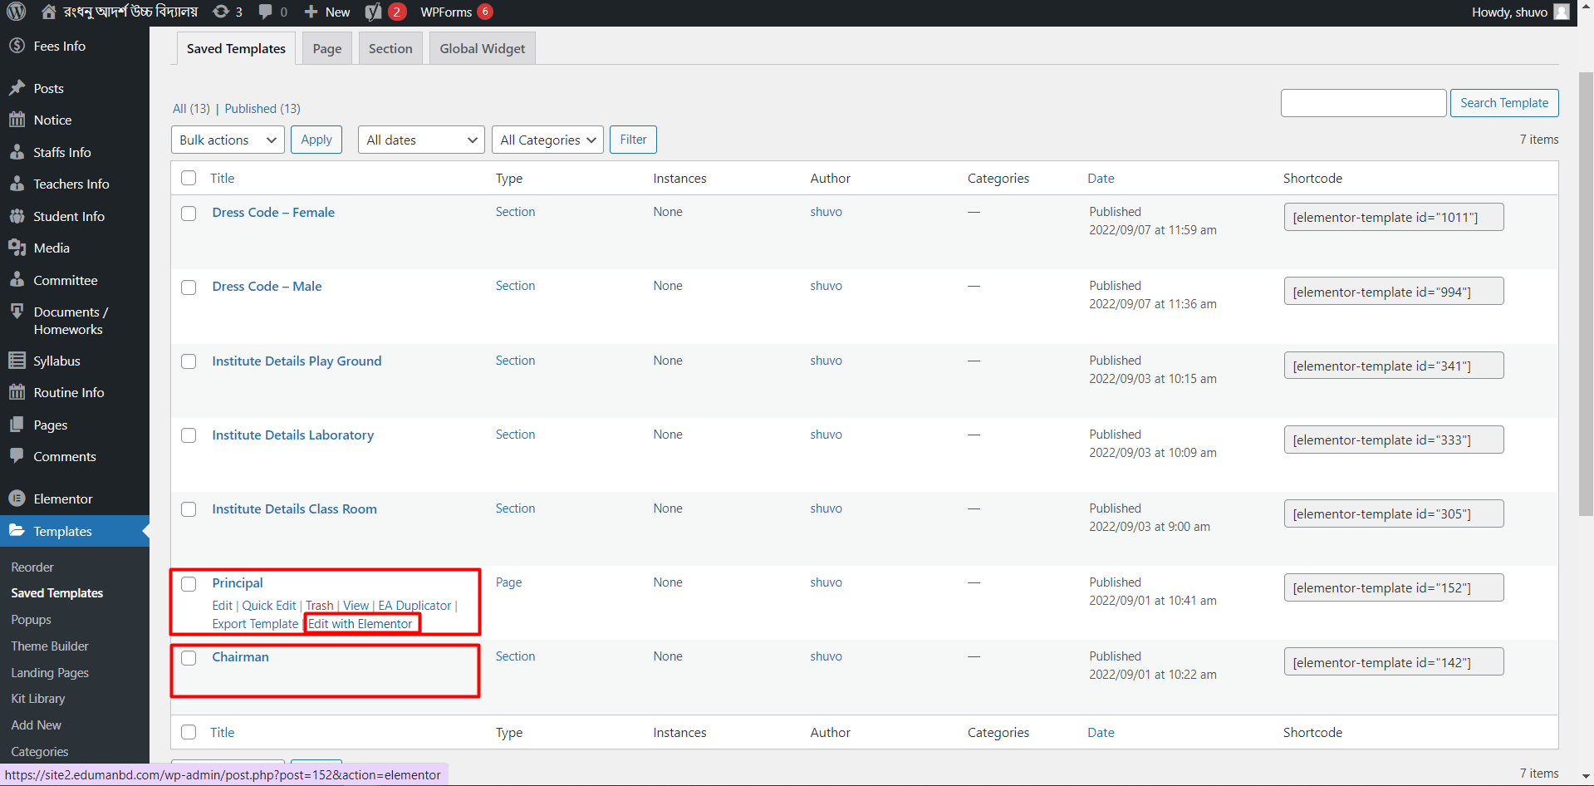The width and height of the screenshot is (1594, 786).
Task: Click into the template search field
Action: coord(1363,103)
